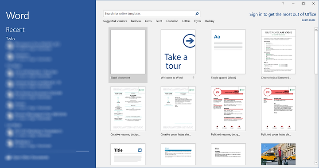Select the Flyers suggested search

click(198, 21)
